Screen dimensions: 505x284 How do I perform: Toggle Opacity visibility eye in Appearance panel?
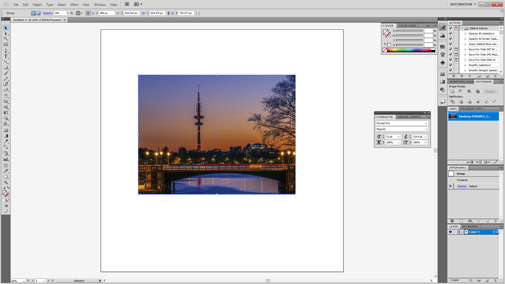(x=450, y=186)
